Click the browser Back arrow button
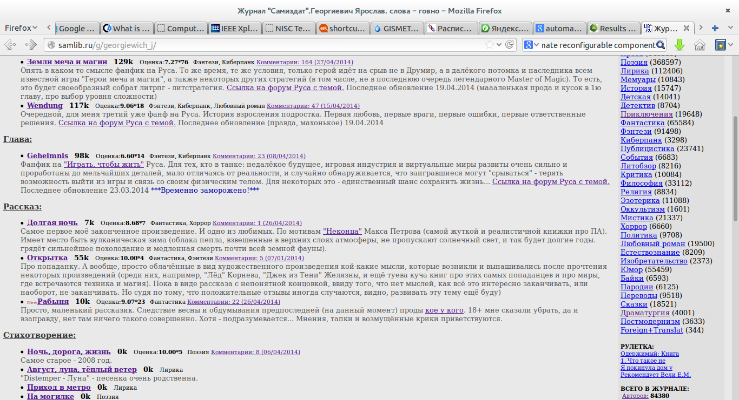Viewport: 739px width, 400px height. (x=10, y=45)
